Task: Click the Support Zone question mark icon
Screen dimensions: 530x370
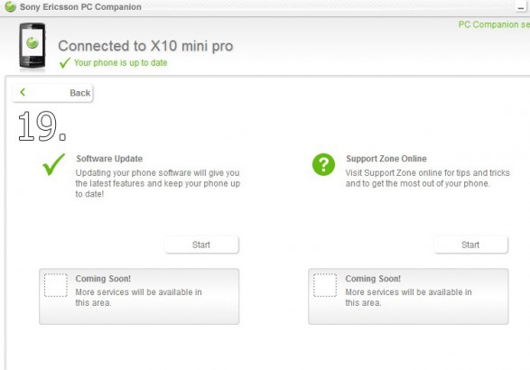Action: pyautogui.click(x=323, y=164)
